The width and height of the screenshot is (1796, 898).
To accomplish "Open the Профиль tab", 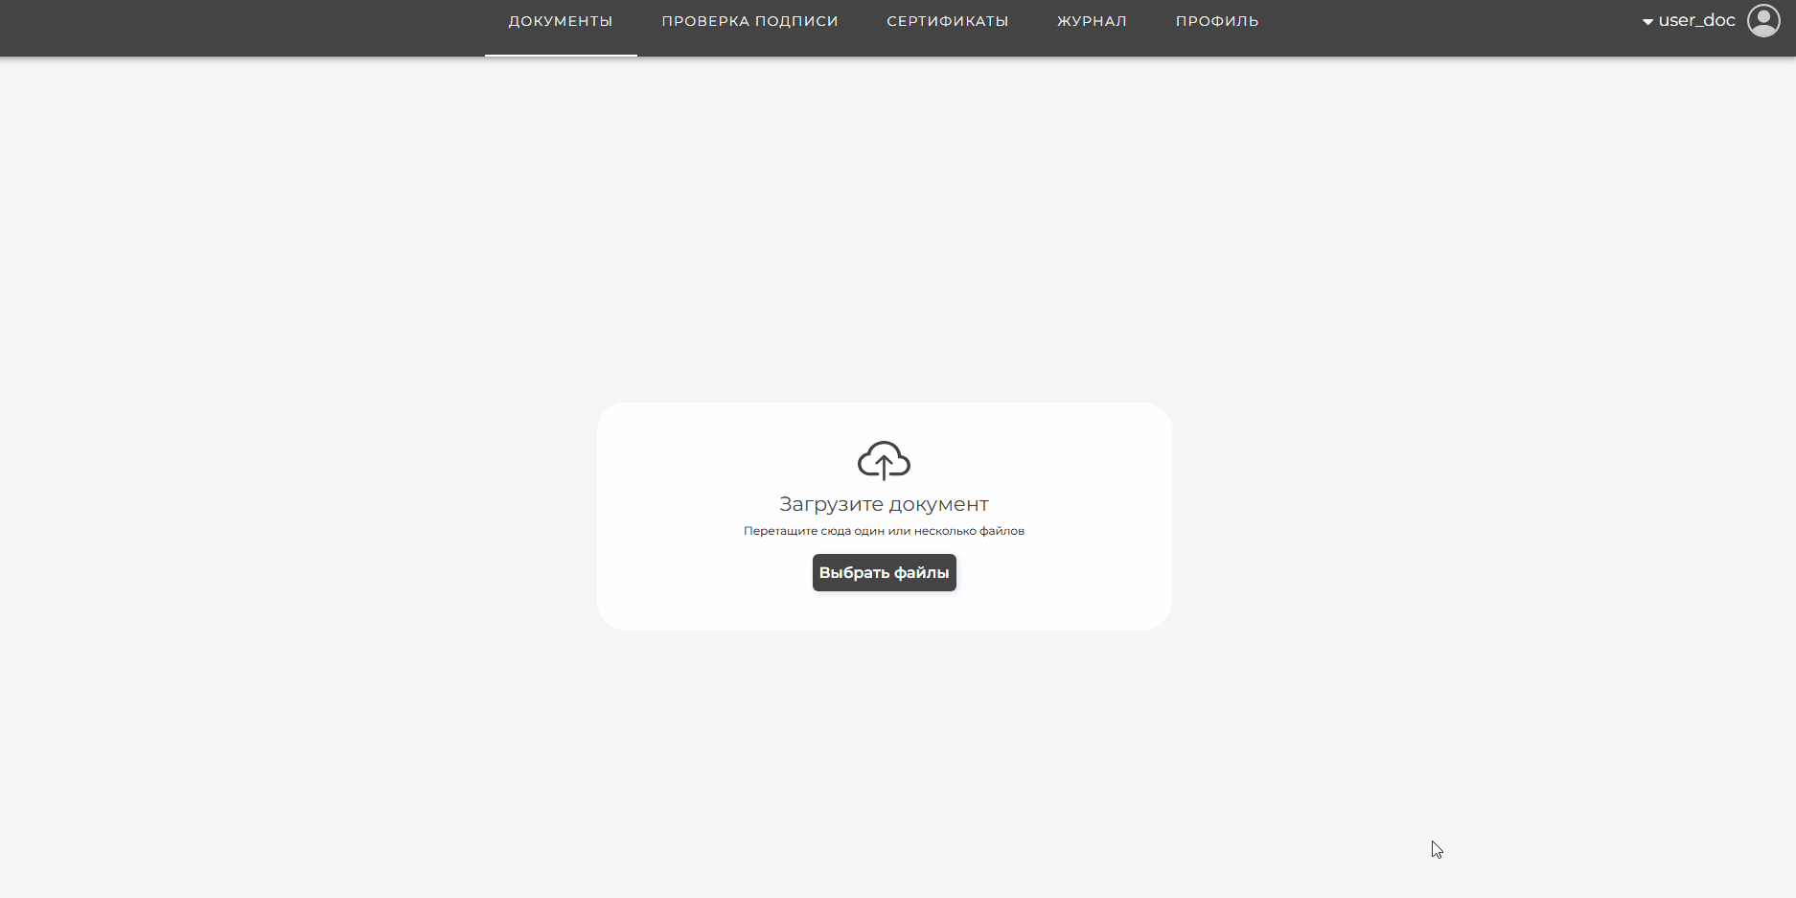I will 1217,21.
